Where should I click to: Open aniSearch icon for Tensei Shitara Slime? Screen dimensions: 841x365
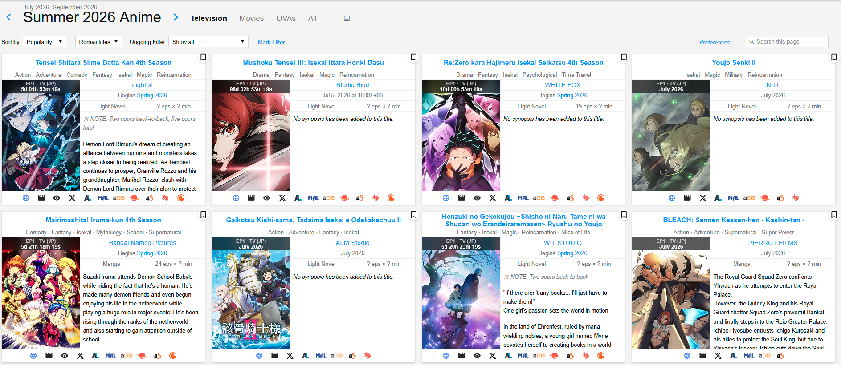pos(150,198)
